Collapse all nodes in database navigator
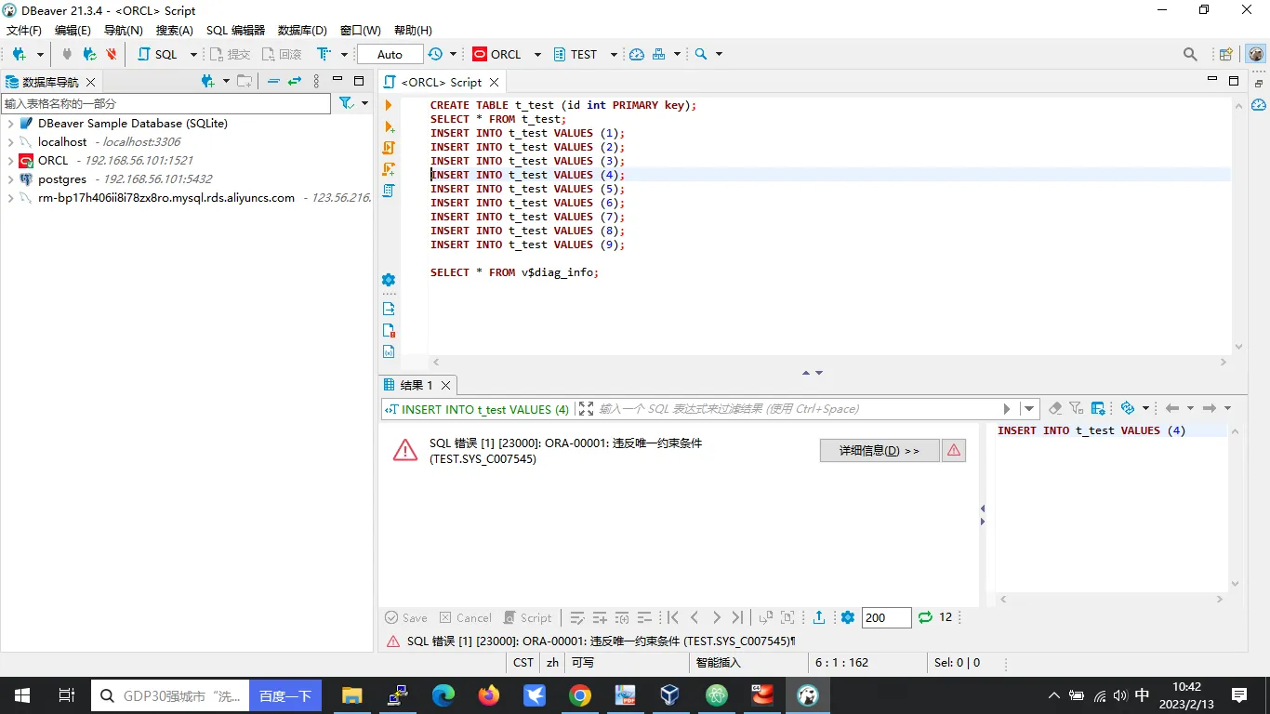 273,82
